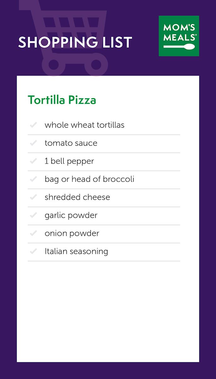Select the whole wheat tortillas text
Image resolution: width=216 pixels, height=379 pixels.
point(84,125)
